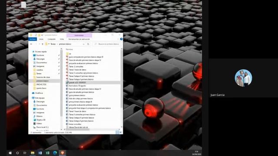278x156 pixels.
Task: Go up one folder level arrow
Action: tap(43, 44)
